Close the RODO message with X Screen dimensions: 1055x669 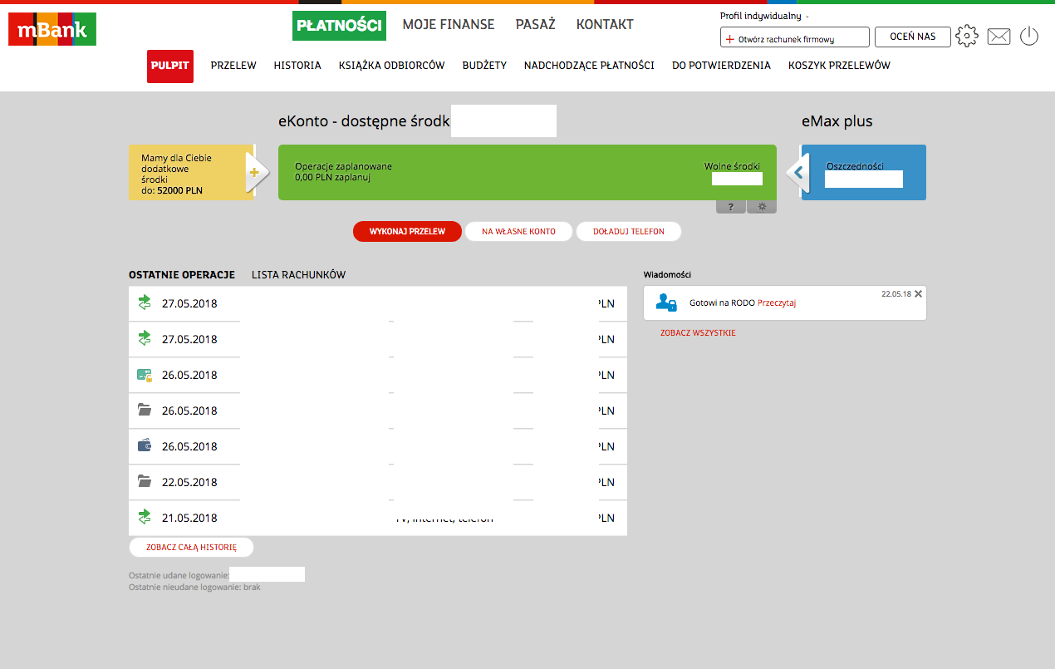click(918, 293)
